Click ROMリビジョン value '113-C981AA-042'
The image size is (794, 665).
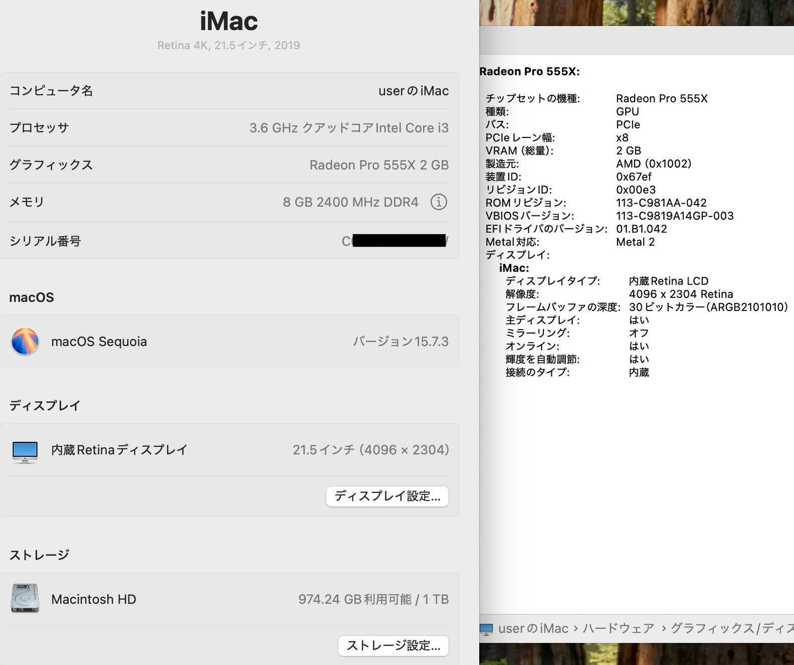[x=661, y=203]
